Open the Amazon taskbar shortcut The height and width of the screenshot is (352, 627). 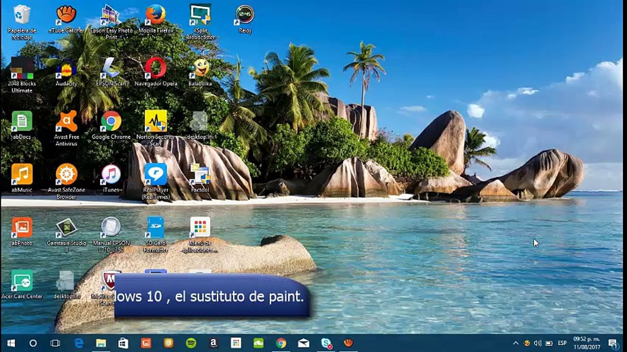pos(213,343)
